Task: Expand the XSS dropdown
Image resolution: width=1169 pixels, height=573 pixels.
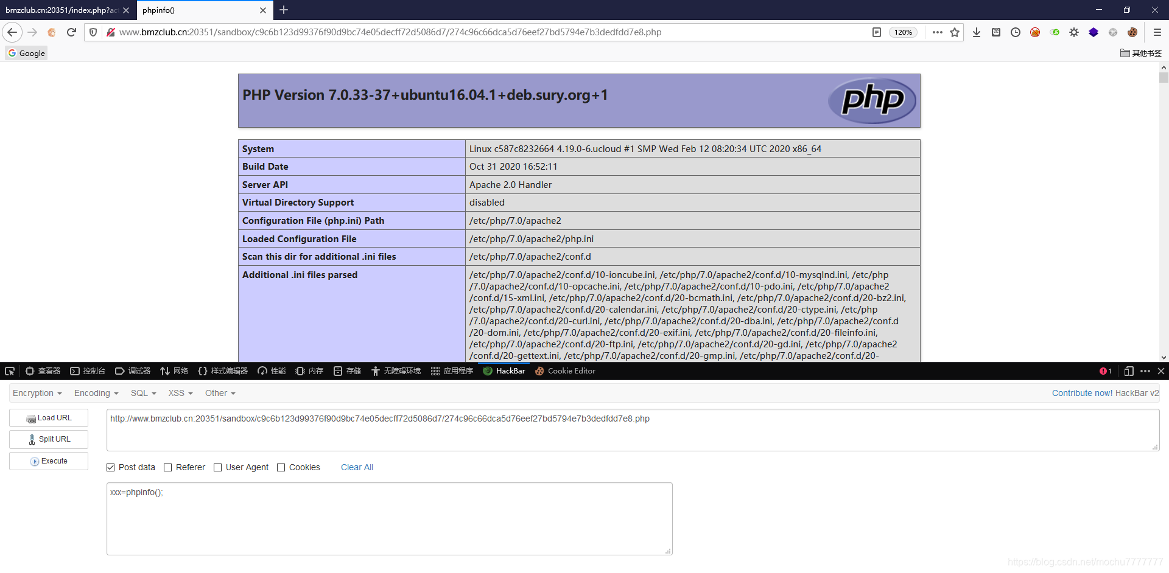Action: click(x=181, y=394)
